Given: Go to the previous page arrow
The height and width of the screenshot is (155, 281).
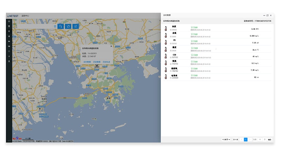Looking at the screenshot, I should pos(241,140).
